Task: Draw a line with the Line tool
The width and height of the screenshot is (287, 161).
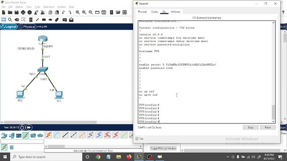Action: pyautogui.click(x=37, y=20)
